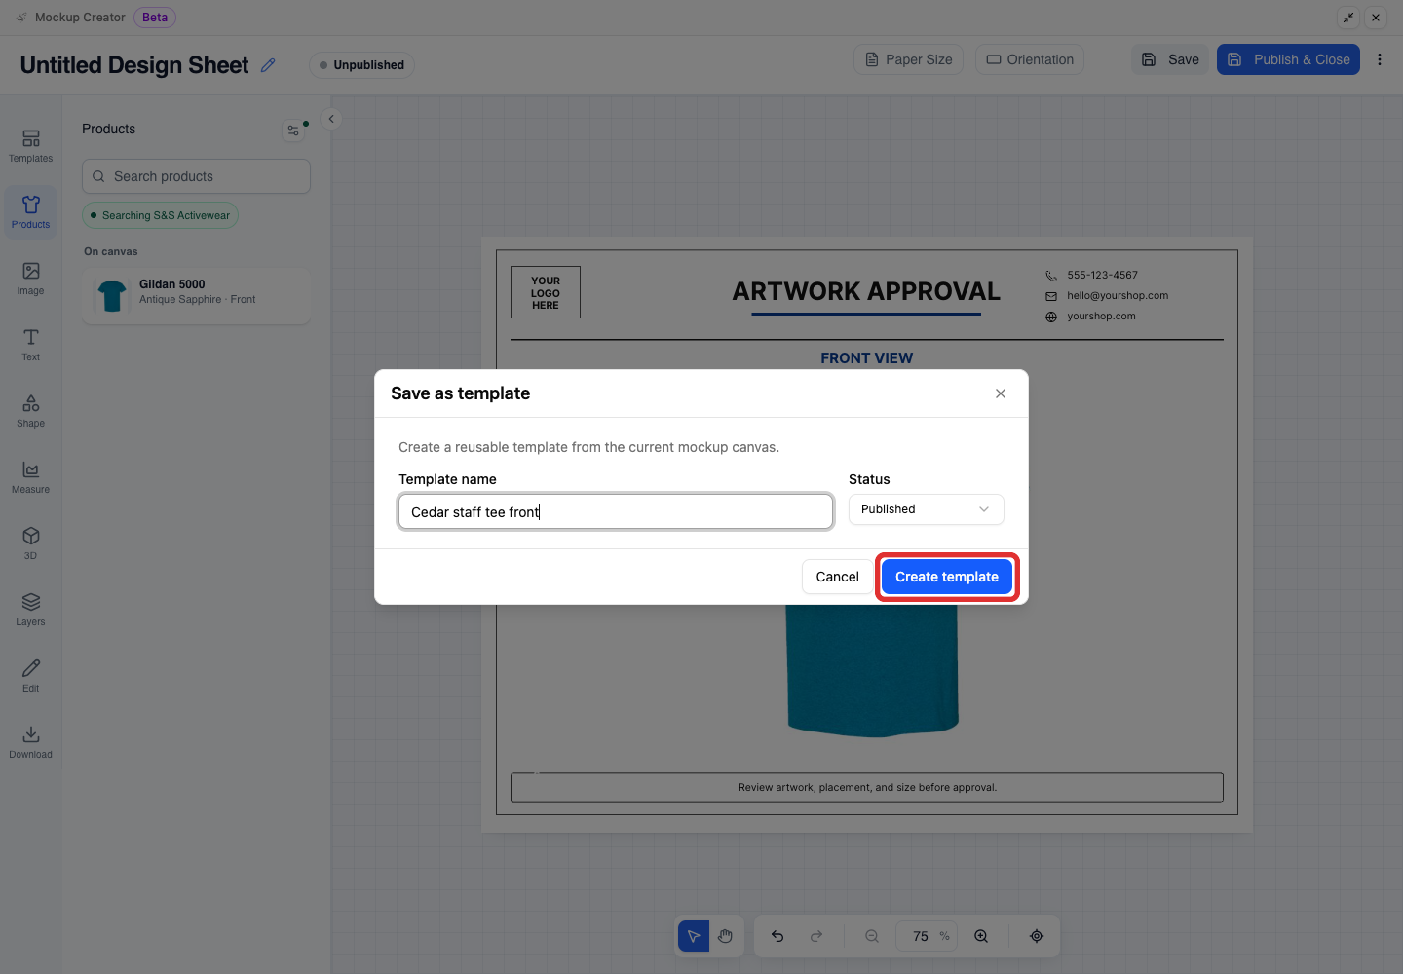
Task: Collapse the Products side panel
Action: point(331,119)
